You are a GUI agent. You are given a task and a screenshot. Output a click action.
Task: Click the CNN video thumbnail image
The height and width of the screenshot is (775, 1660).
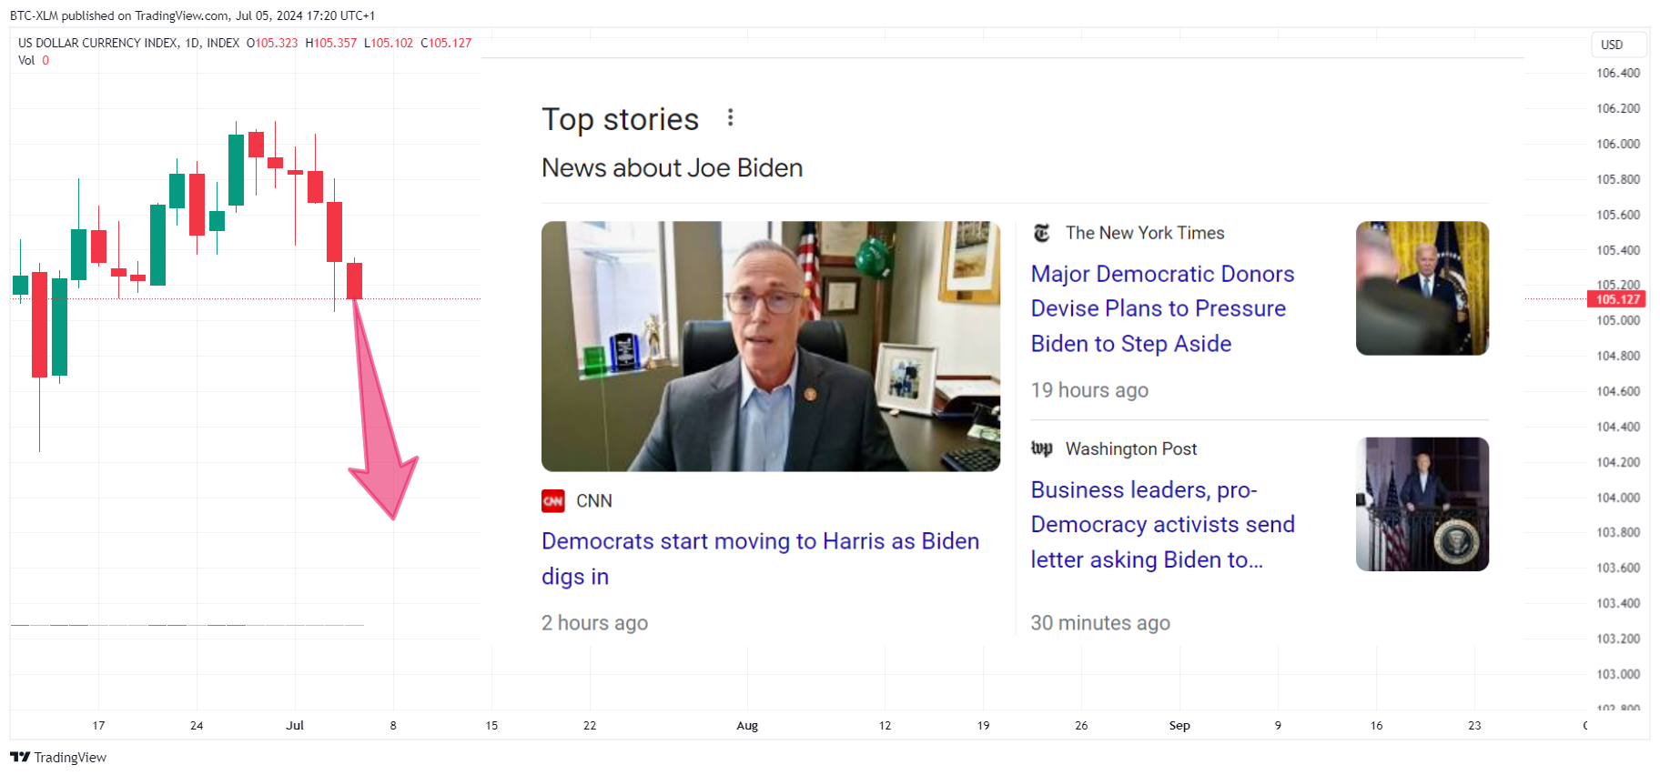click(x=771, y=347)
